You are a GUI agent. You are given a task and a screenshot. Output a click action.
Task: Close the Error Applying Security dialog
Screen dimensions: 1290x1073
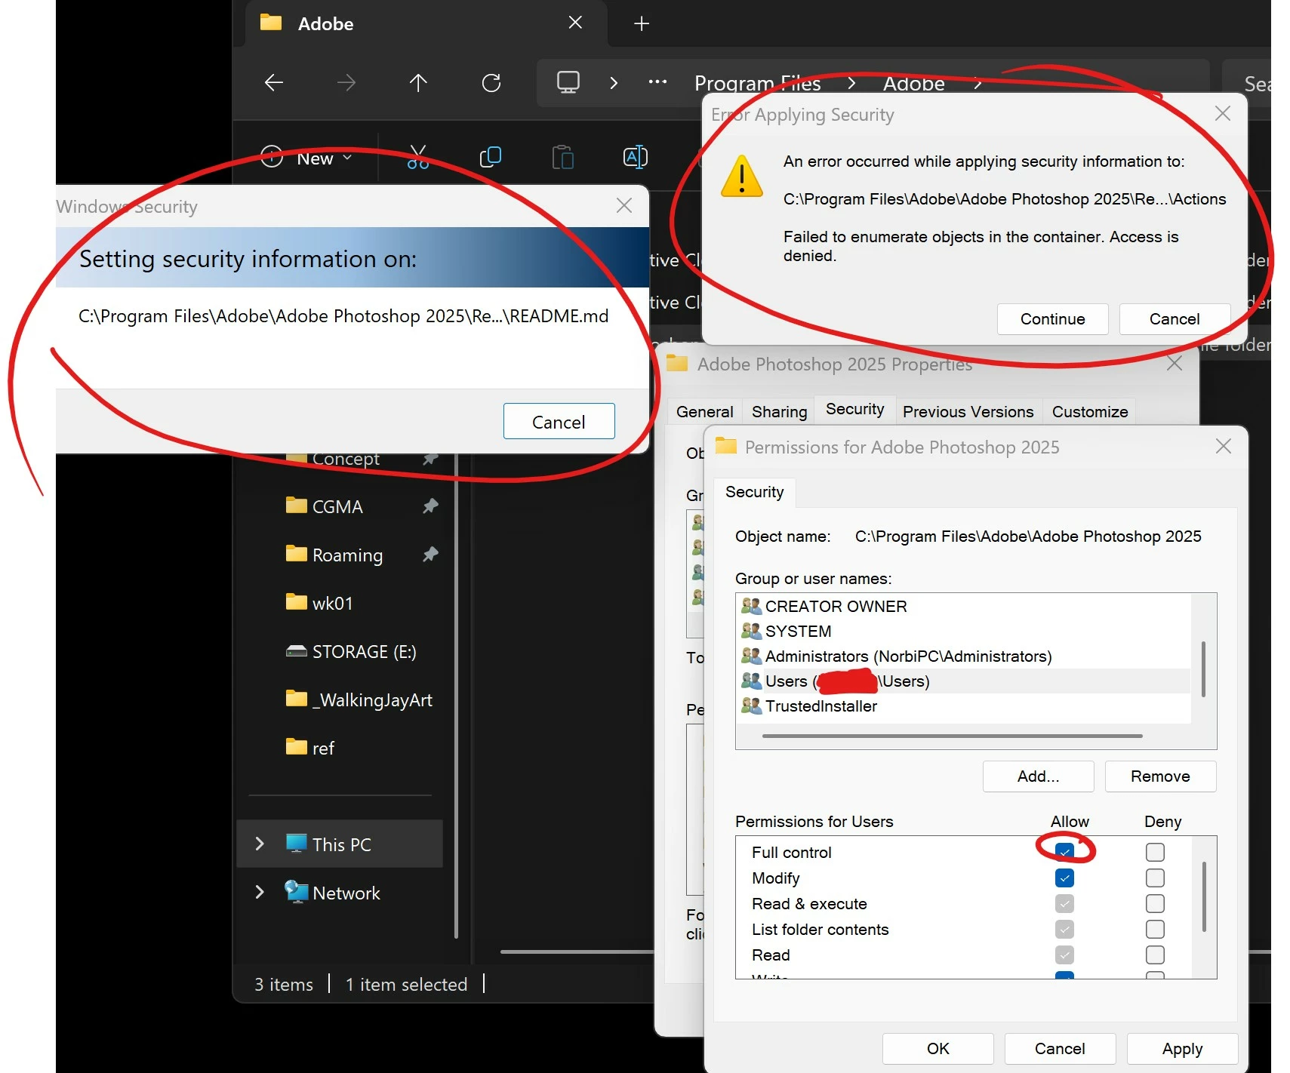[1223, 113]
